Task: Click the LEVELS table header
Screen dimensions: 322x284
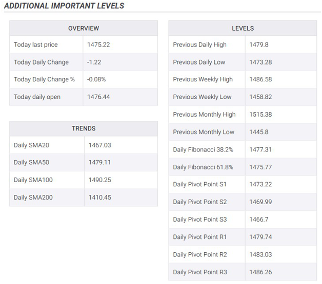Action: (x=243, y=28)
